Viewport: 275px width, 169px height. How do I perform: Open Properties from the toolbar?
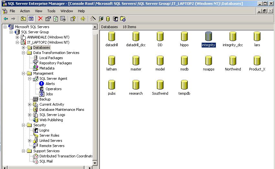coord(48,19)
